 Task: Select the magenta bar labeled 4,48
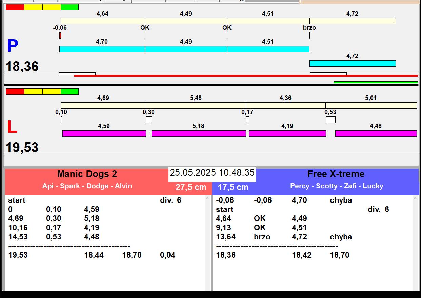pos(376,133)
